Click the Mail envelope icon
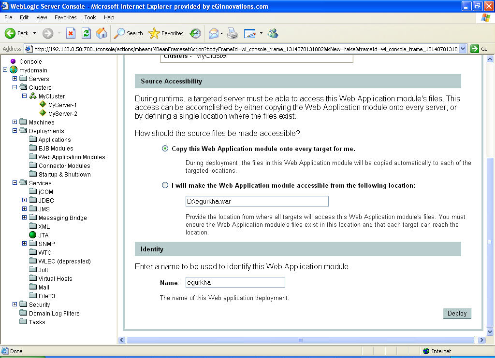 (214, 33)
